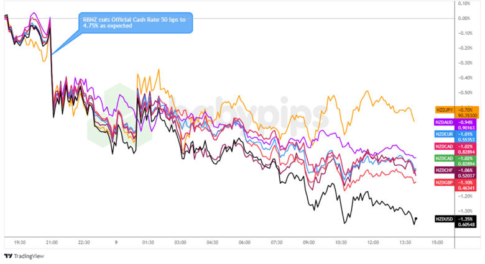Click the TradingView logo icon
This screenshot has height=264, width=485.
pyautogui.click(x=8, y=256)
